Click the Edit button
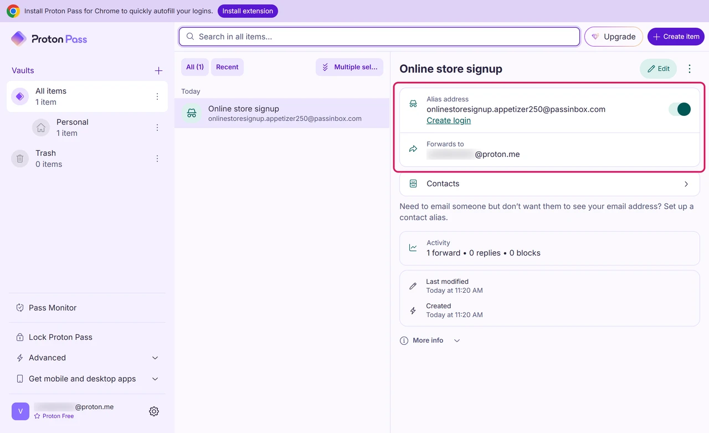709x433 pixels. point(658,69)
